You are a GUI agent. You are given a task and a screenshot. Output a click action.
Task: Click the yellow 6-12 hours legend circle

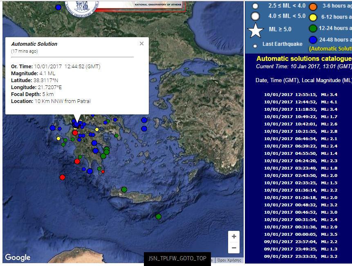[313, 17]
